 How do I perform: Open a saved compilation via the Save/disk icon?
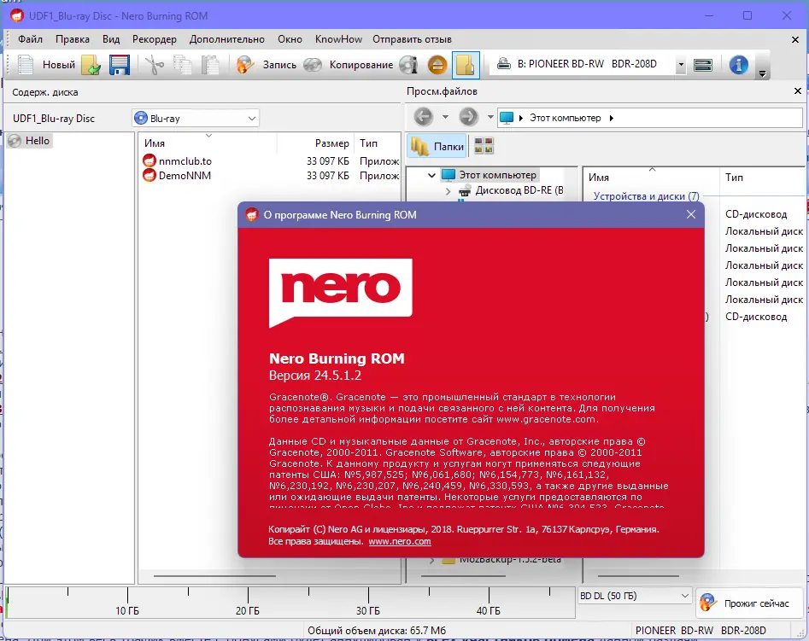click(118, 64)
